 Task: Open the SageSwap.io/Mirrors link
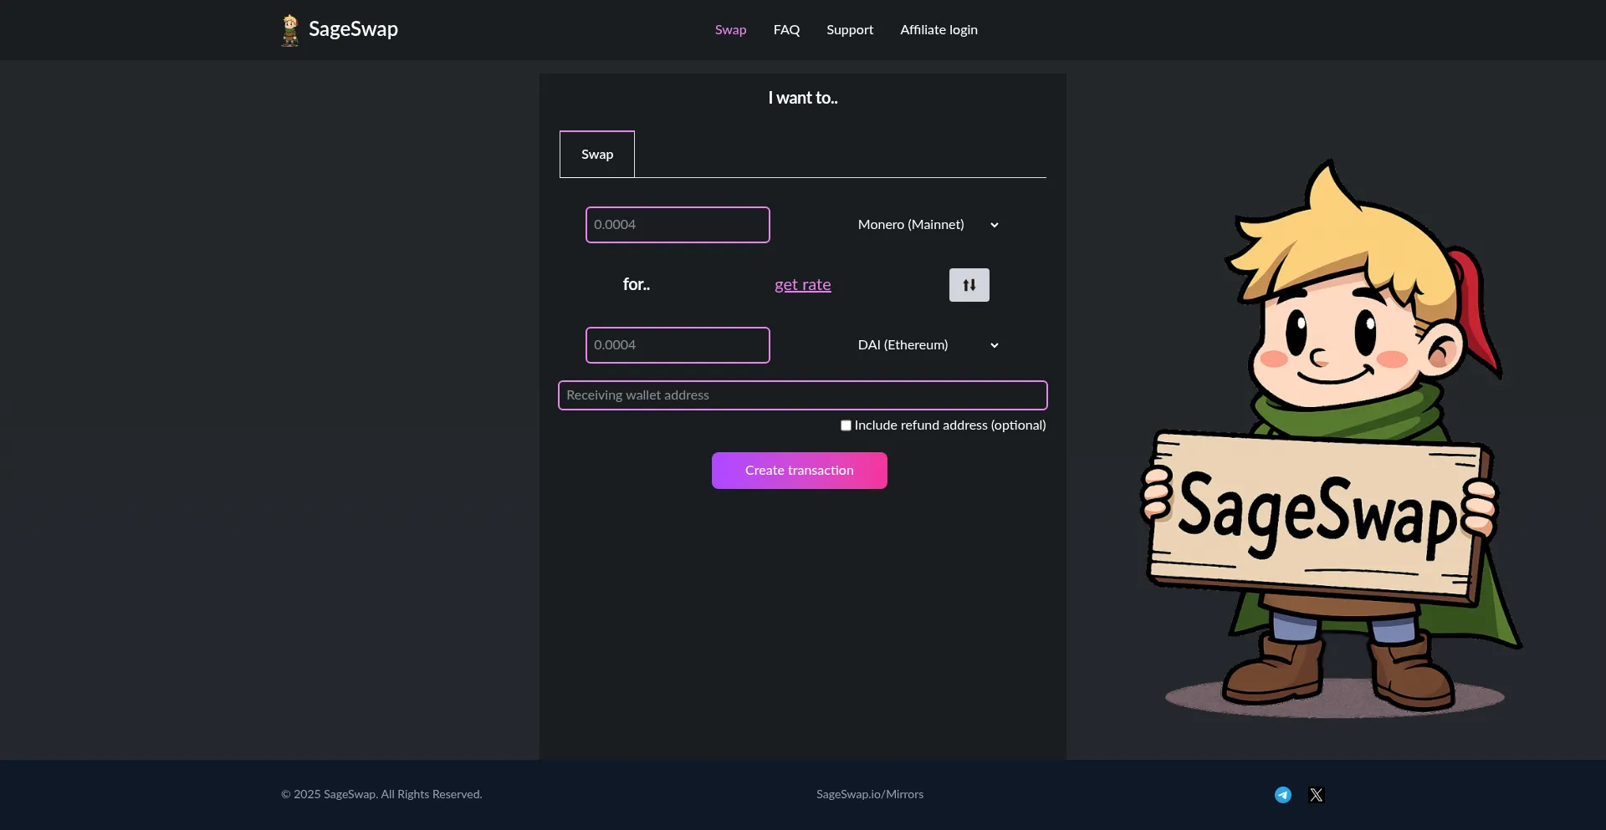869,794
